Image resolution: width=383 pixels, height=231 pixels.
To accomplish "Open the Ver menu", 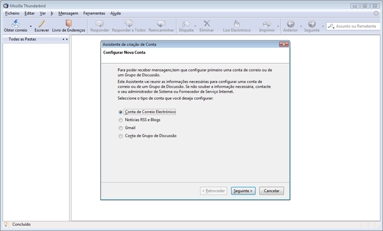I will pos(43,13).
